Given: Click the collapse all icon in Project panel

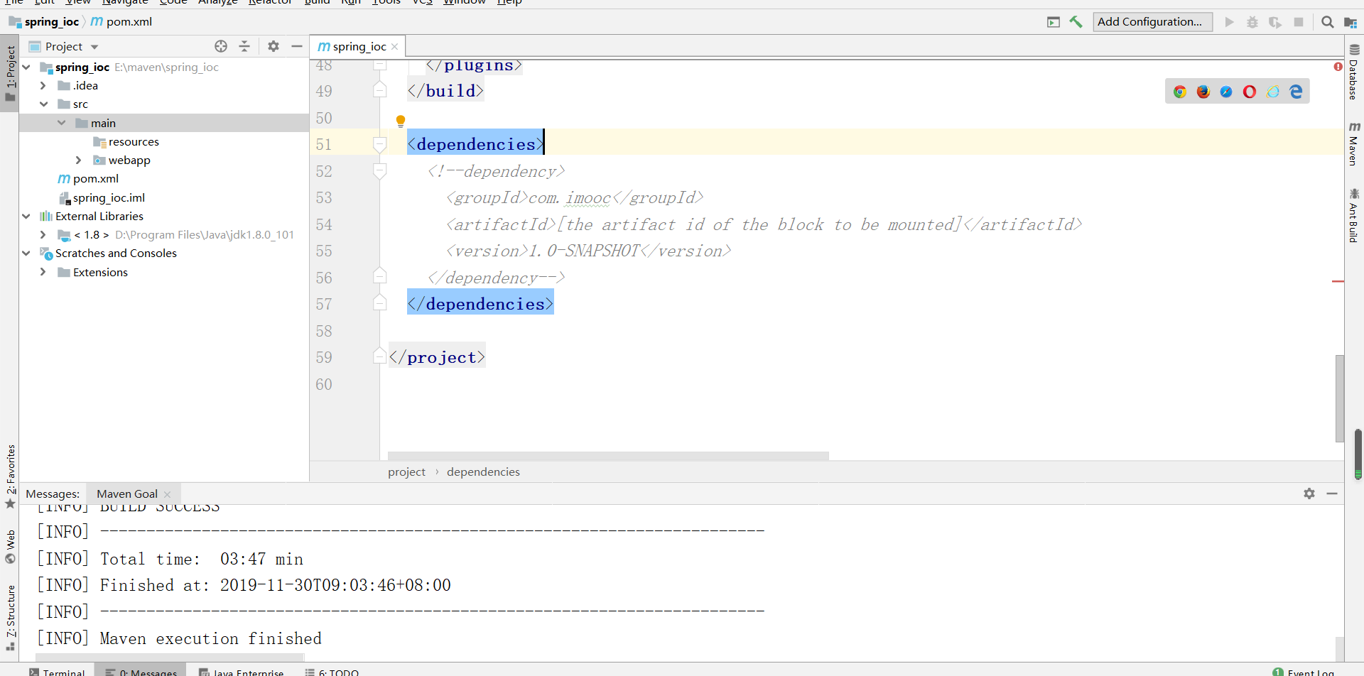Looking at the screenshot, I should pos(244,46).
